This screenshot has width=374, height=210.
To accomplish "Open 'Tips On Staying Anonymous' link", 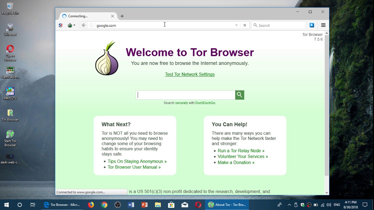I will (137, 161).
